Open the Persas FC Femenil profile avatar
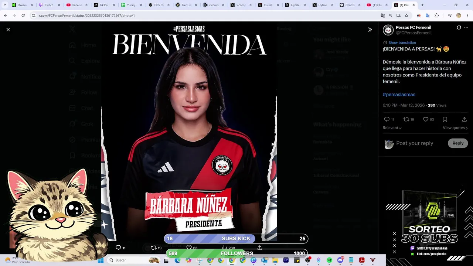473x266 pixels. click(x=388, y=30)
